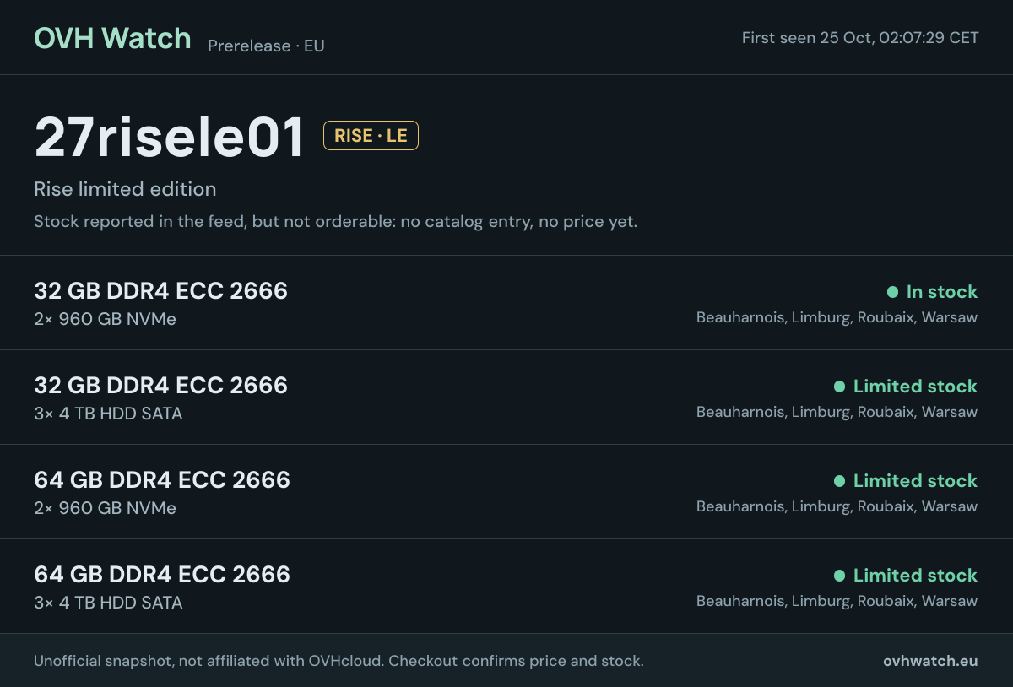Image resolution: width=1013 pixels, height=687 pixels.
Task: Select the 64 GB 2× 960 GB NVMe row
Action: 506,492
